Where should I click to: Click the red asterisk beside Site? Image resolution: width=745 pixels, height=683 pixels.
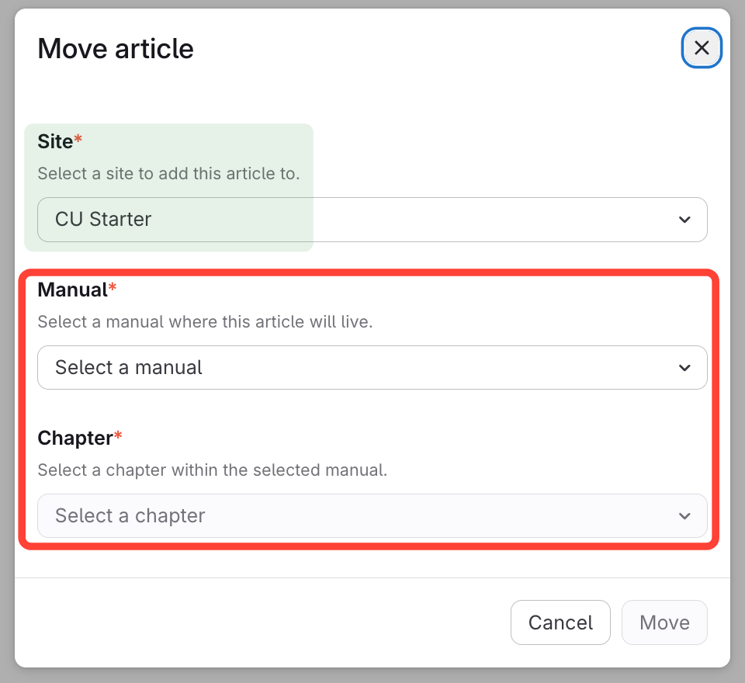click(78, 141)
